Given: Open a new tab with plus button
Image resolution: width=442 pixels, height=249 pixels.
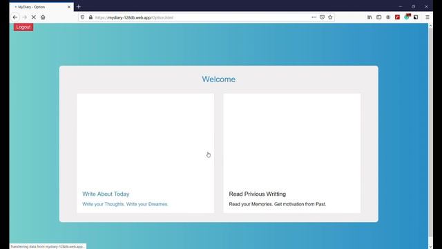Looking at the screenshot, I should [x=78, y=6].
